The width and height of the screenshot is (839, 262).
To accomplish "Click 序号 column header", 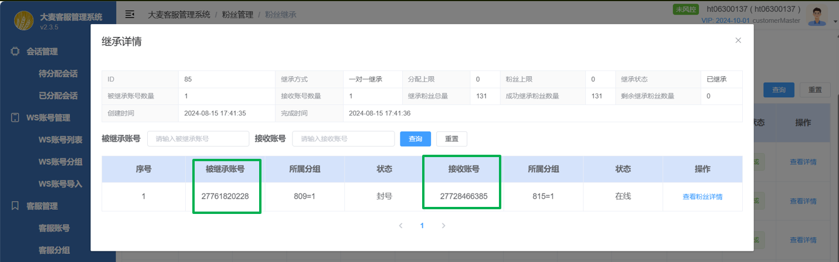I will [144, 169].
